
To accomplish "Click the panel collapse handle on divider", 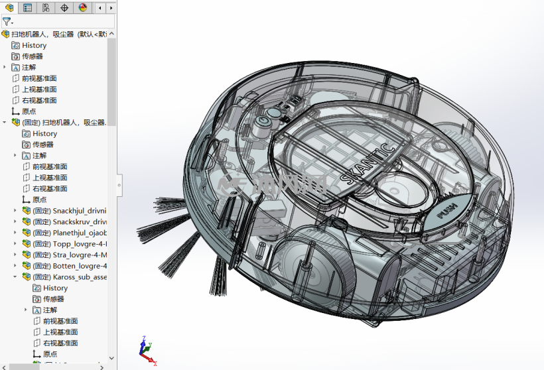I will (119, 185).
